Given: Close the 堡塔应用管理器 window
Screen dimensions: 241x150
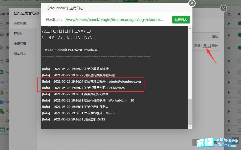Looking at the screenshot, I should coord(224,8).
